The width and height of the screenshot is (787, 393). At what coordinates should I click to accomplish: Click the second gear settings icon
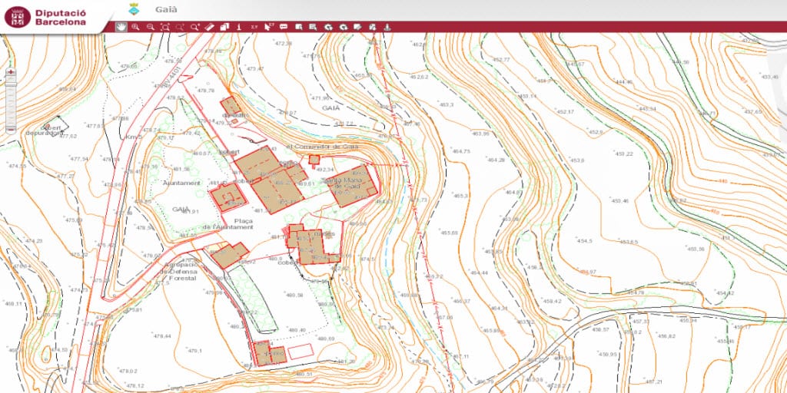pos(344,27)
